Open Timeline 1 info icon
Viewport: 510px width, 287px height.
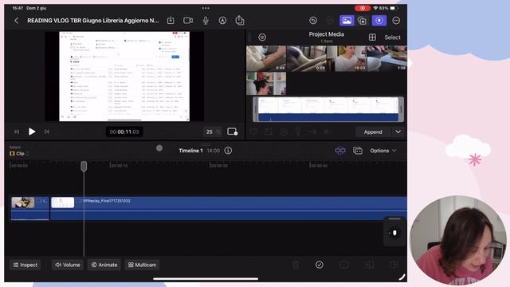228,151
